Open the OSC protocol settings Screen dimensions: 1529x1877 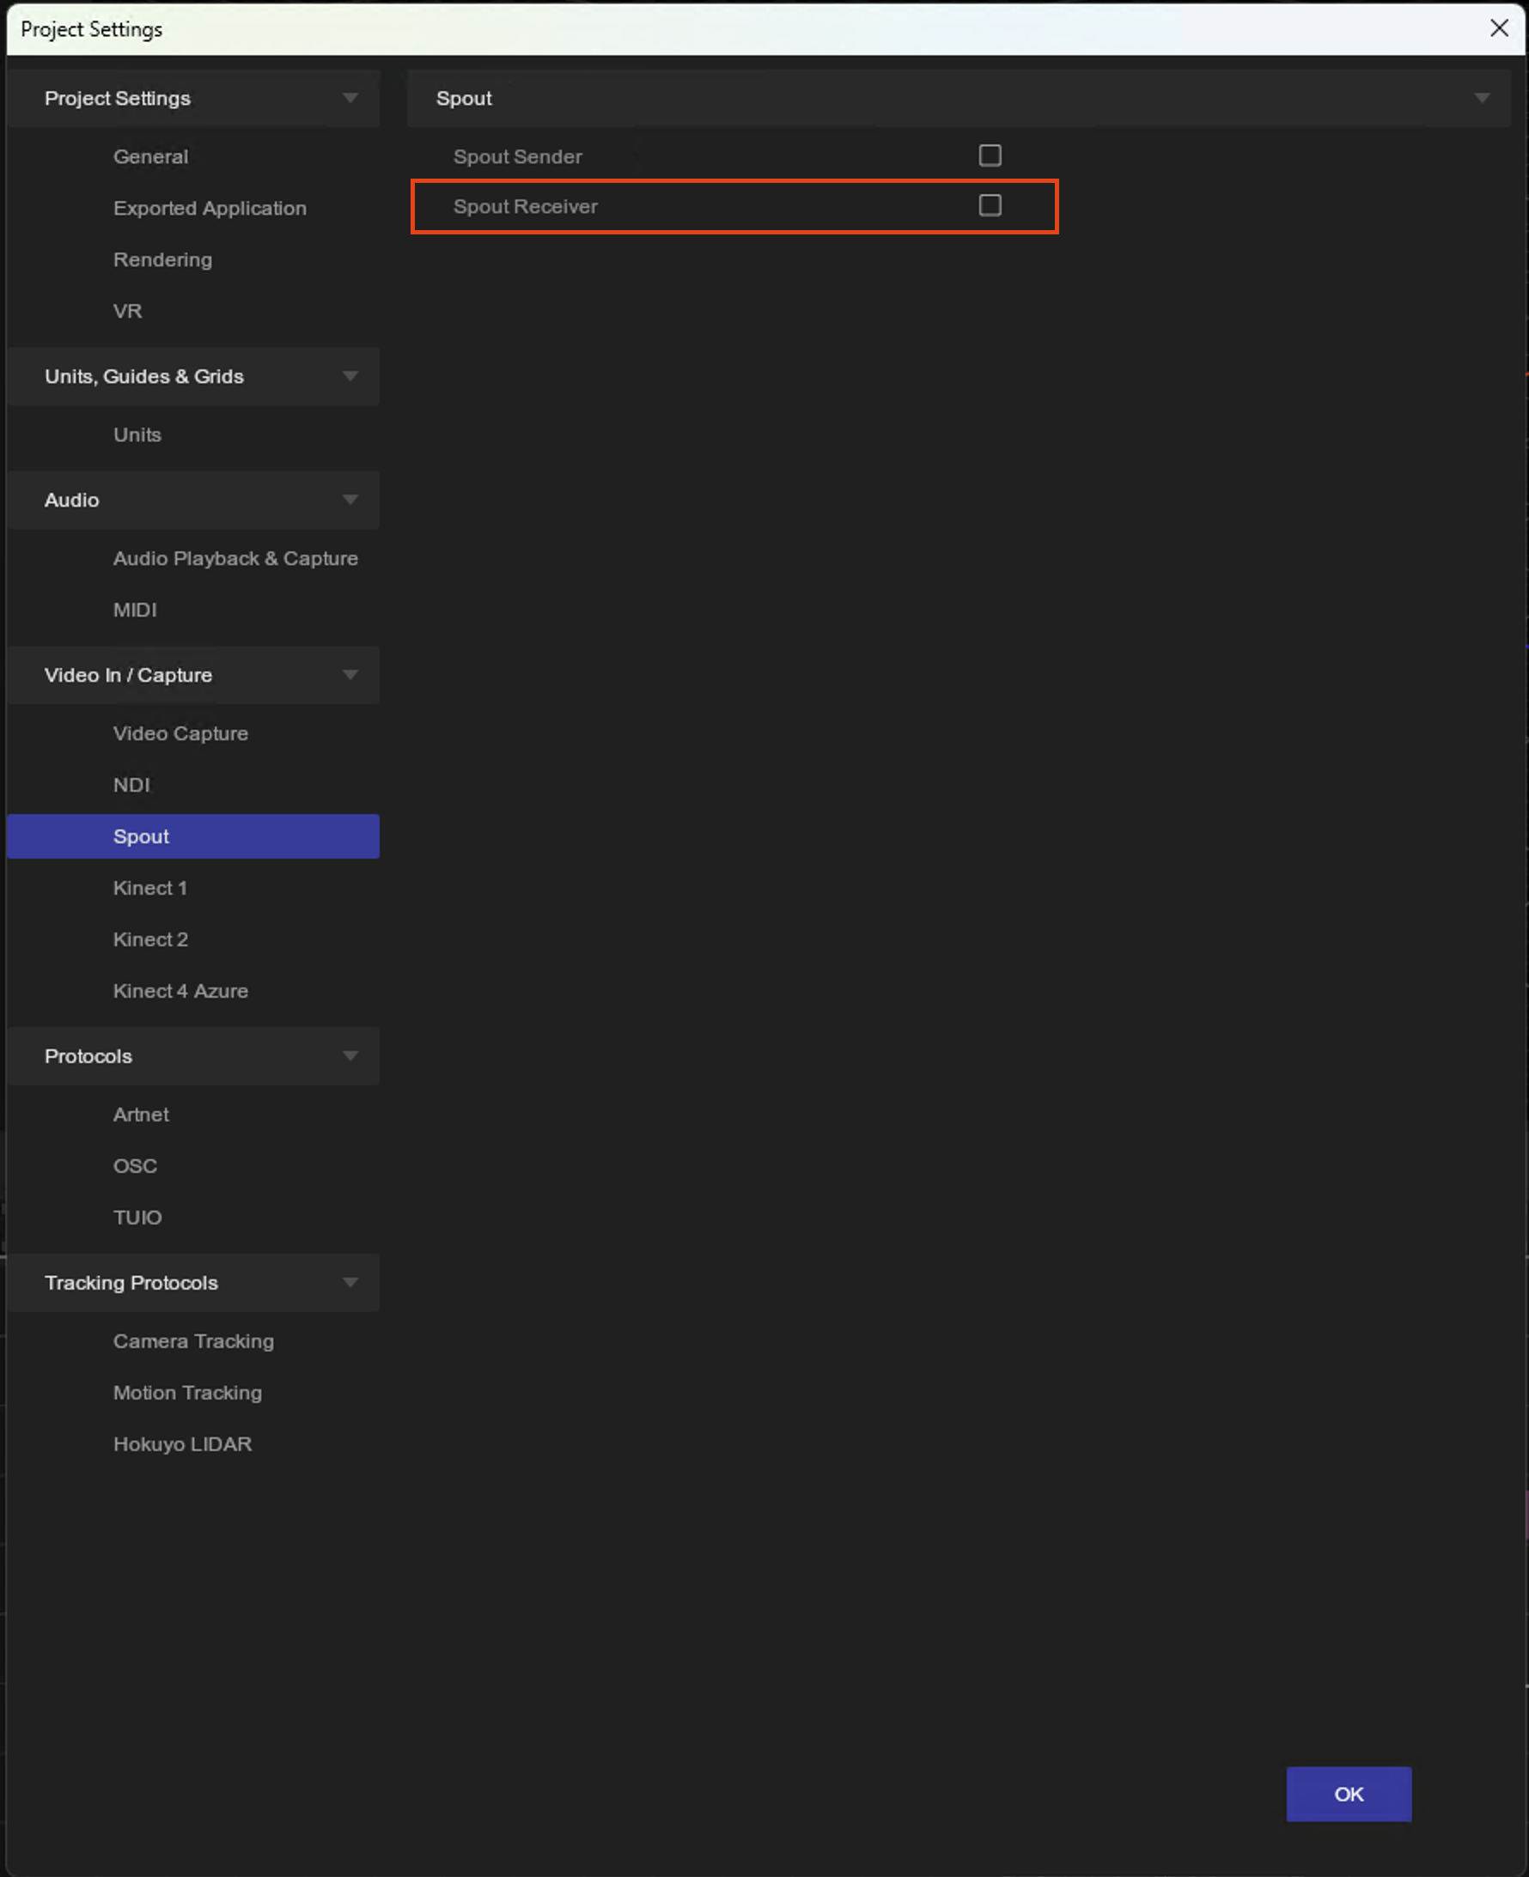[135, 1166]
